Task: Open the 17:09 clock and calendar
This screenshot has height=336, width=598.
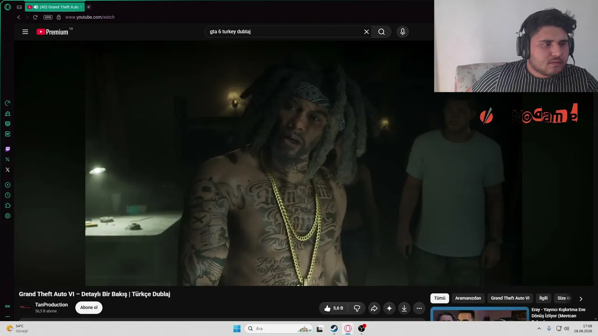Action: [583, 329]
